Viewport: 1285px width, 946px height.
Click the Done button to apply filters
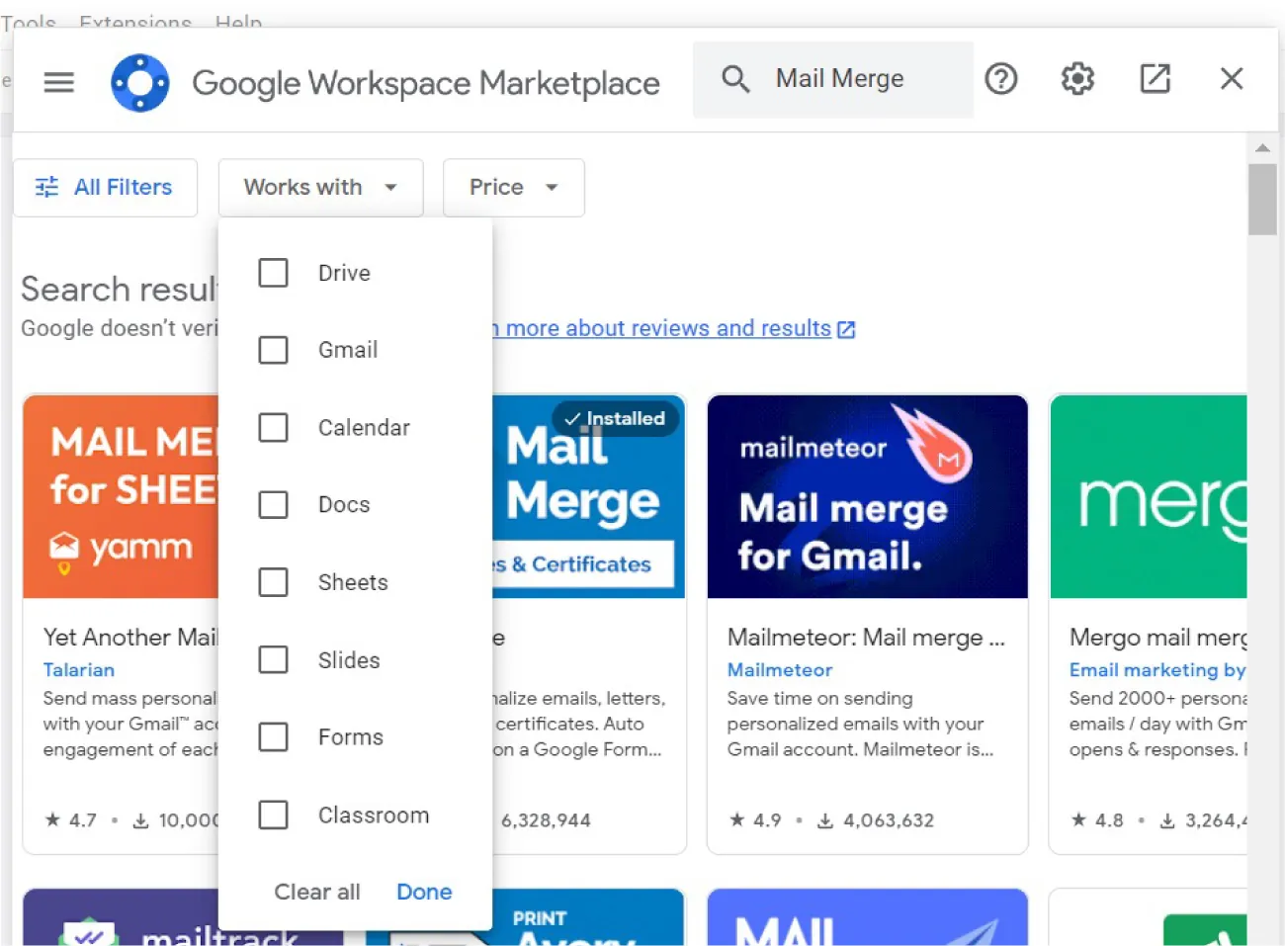pos(423,892)
